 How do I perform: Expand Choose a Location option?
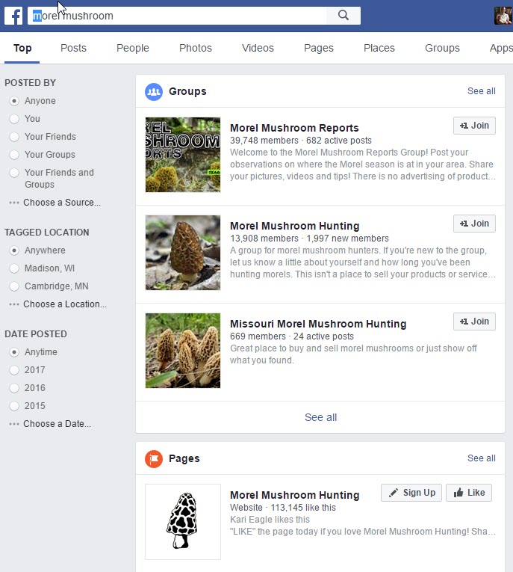[58, 304]
